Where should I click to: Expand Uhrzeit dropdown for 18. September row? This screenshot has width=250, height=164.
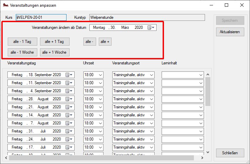(101, 75)
